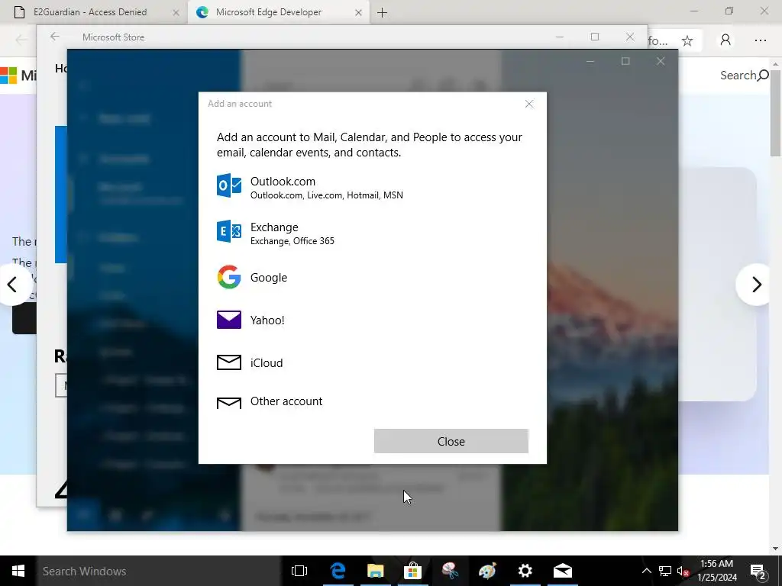The width and height of the screenshot is (782, 586).
Task: Show hidden system tray icons
Action: 646,571
